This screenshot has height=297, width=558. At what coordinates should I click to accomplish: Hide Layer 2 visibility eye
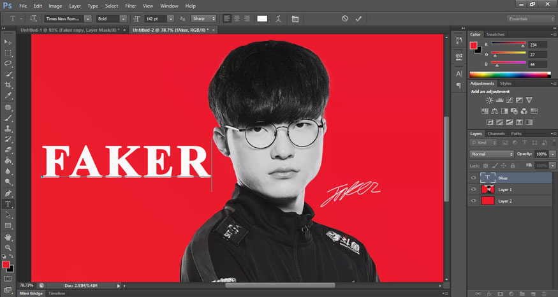(x=473, y=201)
